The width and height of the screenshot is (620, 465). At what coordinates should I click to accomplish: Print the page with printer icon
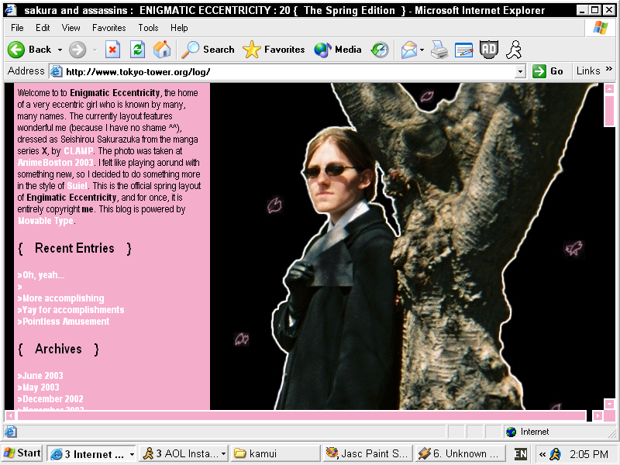click(439, 50)
